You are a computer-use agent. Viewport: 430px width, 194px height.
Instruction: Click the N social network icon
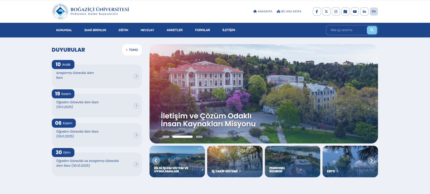click(345, 12)
